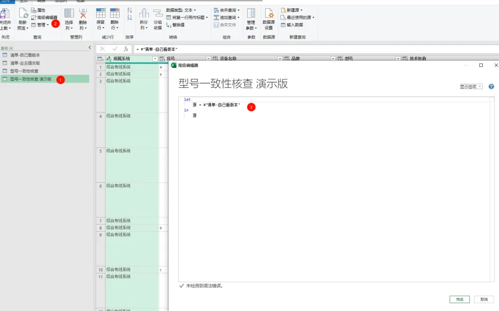Collapse the queries pane with the chevron
The image size is (499, 311).
tap(90, 48)
